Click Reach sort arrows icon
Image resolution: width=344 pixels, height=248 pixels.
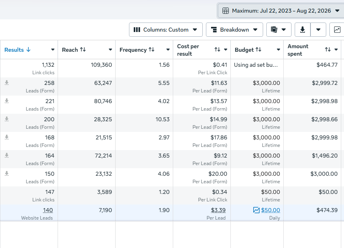click(83, 50)
